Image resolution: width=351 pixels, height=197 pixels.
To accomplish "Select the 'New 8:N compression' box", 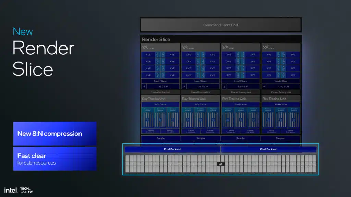I will 55,134.
